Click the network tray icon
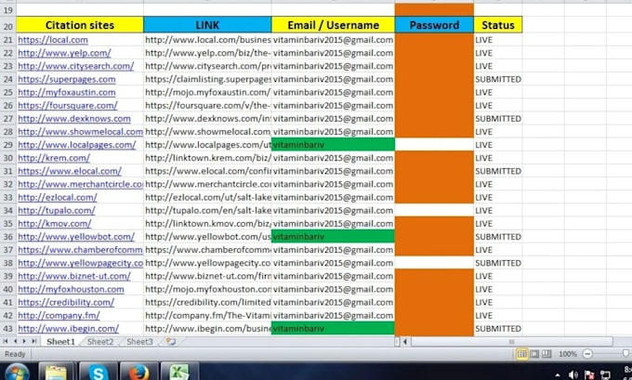This screenshot has width=632, height=380. 605,374
